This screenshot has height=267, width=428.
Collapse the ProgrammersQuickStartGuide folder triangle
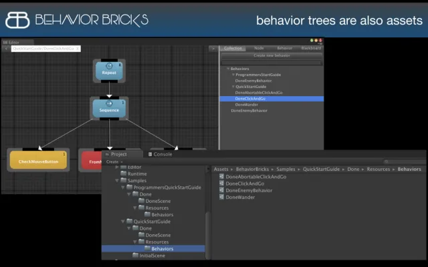(x=123, y=188)
